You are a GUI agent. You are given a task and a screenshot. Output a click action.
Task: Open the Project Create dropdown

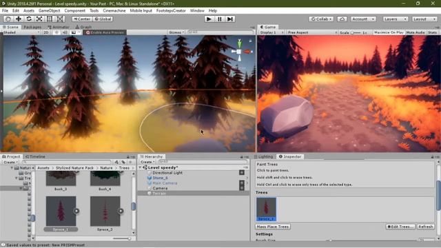[11, 163]
